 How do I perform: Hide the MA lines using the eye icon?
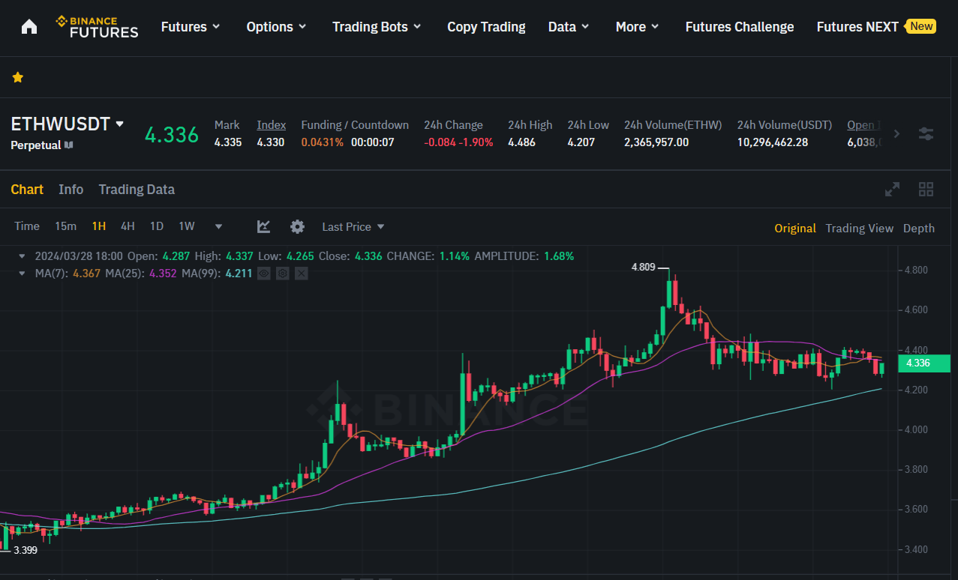click(x=263, y=274)
